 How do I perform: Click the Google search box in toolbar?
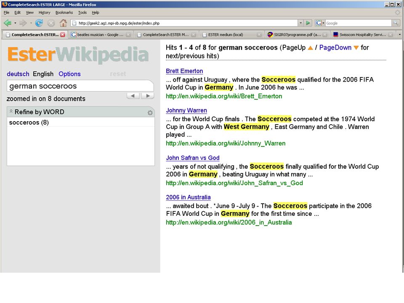coord(358,23)
